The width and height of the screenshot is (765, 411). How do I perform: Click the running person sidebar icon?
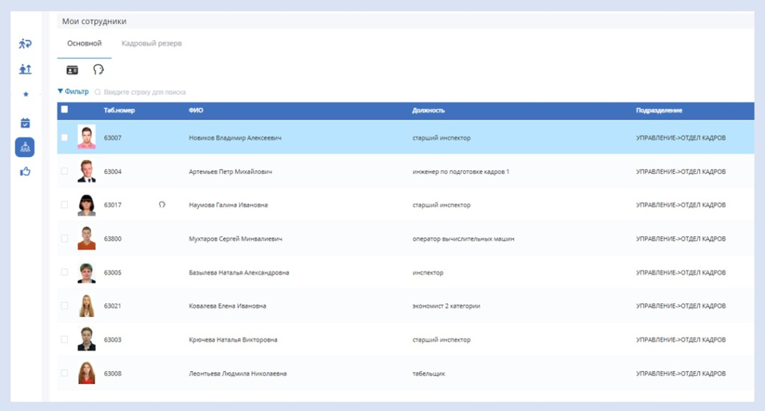pos(25,44)
